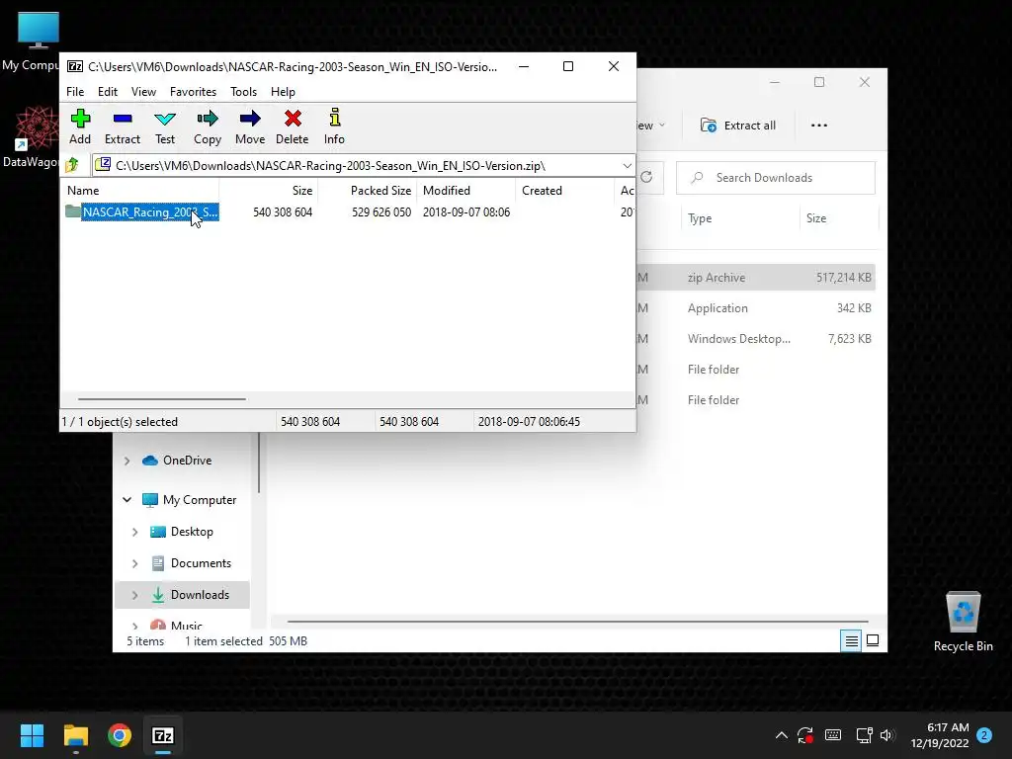Collapse the My Computer tree node
Image resolution: width=1012 pixels, height=759 pixels.
[x=126, y=499]
